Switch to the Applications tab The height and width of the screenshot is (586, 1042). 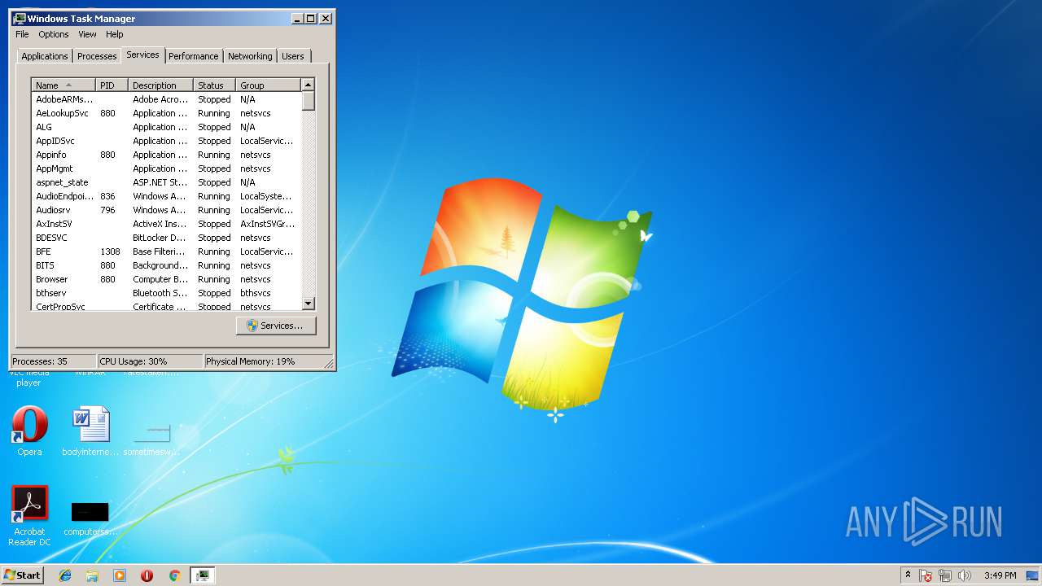[44, 56]
